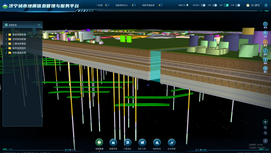Toggle the 双屏 dual-screen switch
271x153 pixels.
pyautogui.click(x=237, y=5)
